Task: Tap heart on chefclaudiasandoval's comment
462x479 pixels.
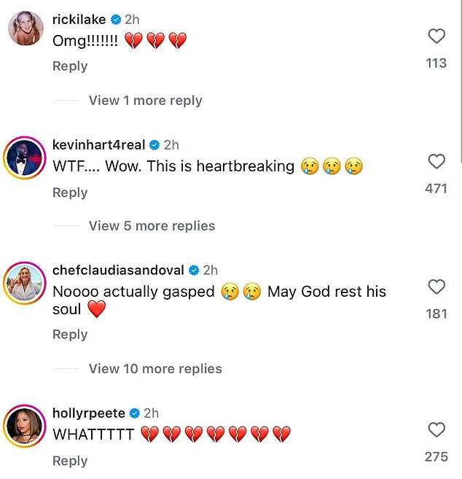Action: [436, 287]
